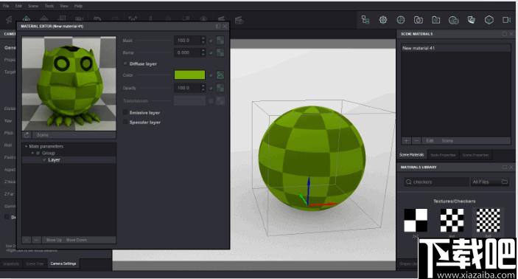Enable the Emissive layer checkbox

[125, 112]
